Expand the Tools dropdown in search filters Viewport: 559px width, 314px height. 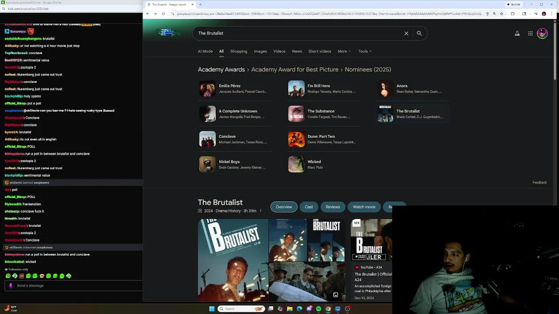(x=365, y=51)
